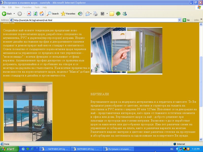Switch to the .:: НАПРАВИСАМ.bg taskbar window
Image resolution: width=203 pixels, height=152 pixels.
55,149
